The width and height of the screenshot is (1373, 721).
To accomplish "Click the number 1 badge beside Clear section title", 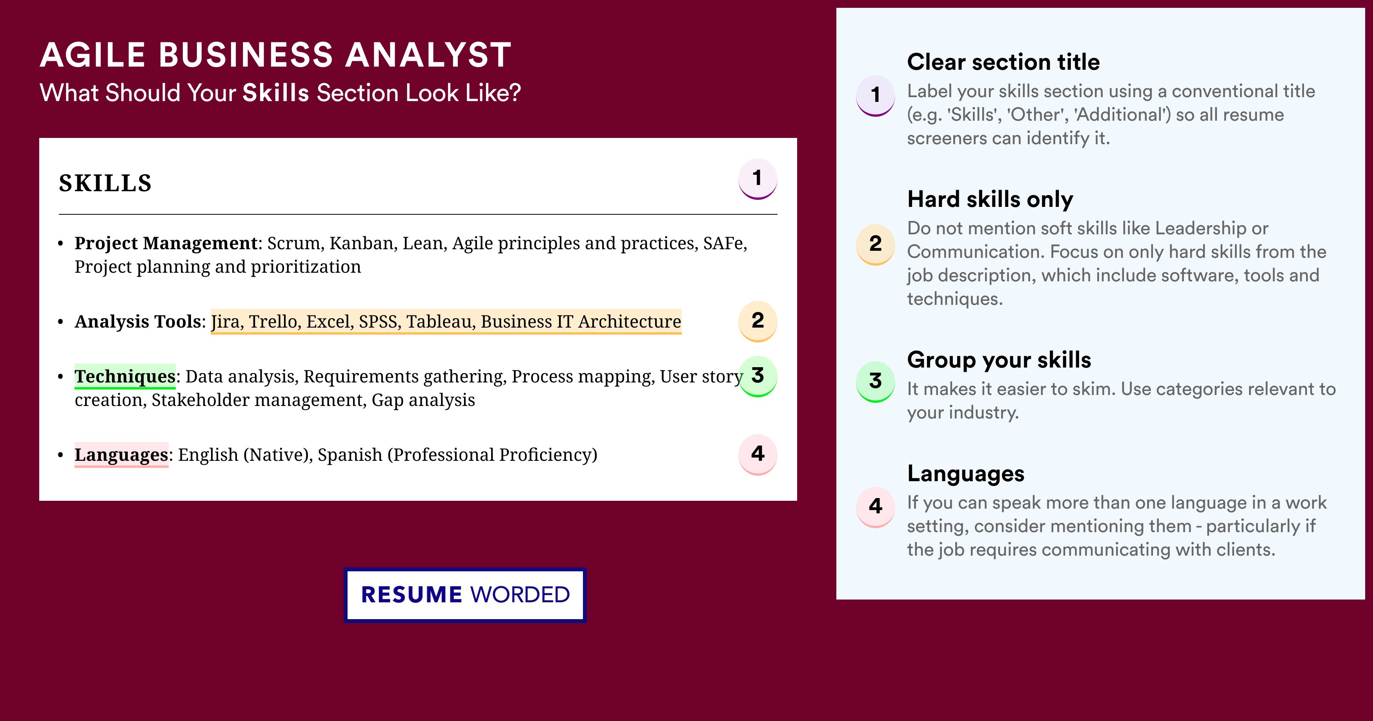I will pos(875,96).
